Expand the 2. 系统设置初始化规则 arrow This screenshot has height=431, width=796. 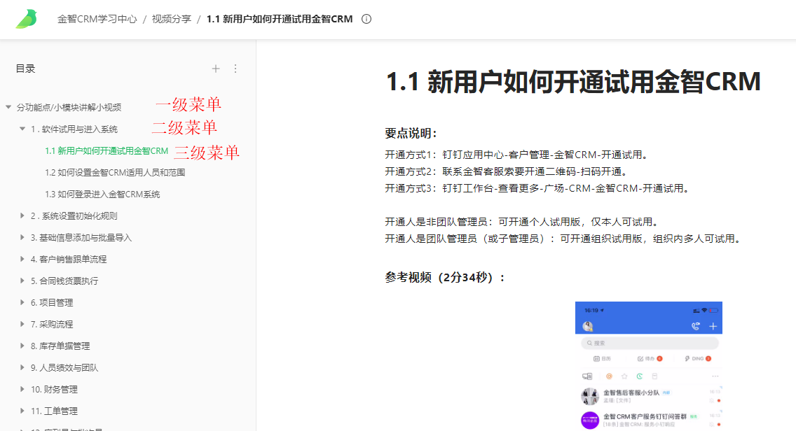(x=22, y=215)
